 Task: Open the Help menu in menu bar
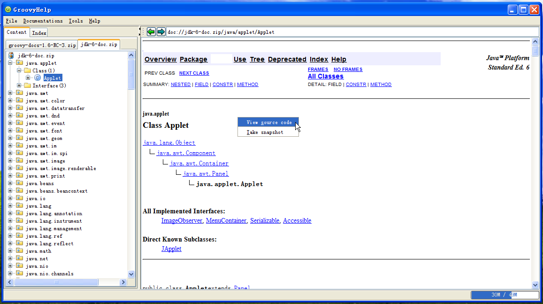(94, 21)
